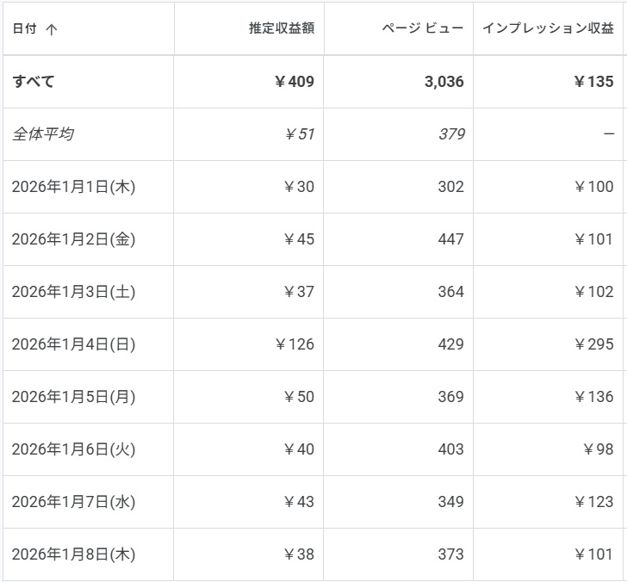The width and height of the screenshot is (627, 582).
Task: Sort by ページ ビュー column header
Action: (422, 28)
